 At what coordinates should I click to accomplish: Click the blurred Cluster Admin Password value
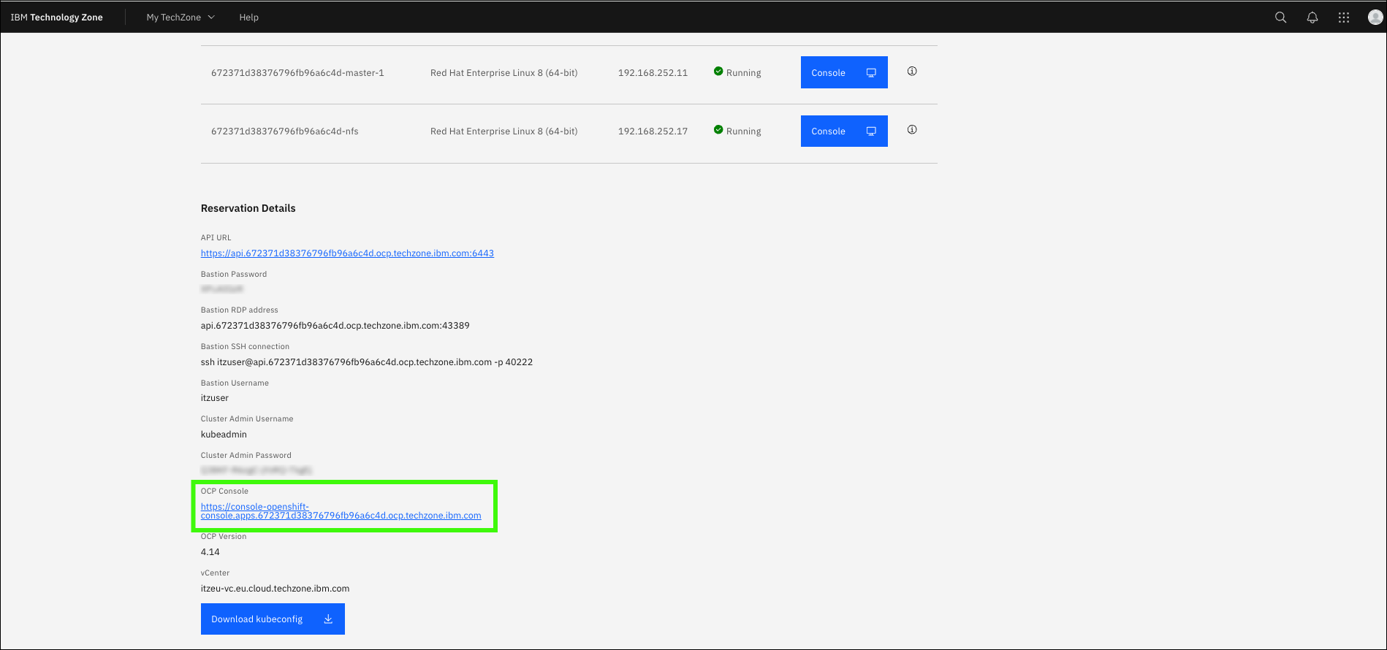tap(256, 470)
